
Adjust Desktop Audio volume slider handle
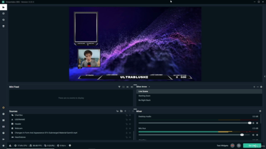click(x=249, y=123)
